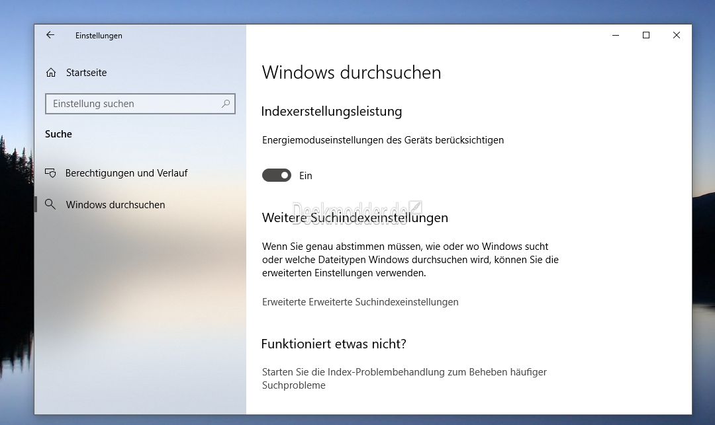Open the Startseite label in sidebar

[86, 73]
